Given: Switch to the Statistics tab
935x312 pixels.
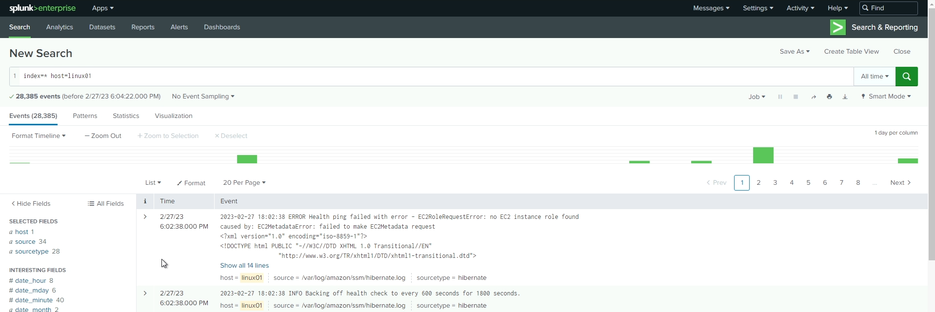Looking at the screenshot, I should 126,116.
